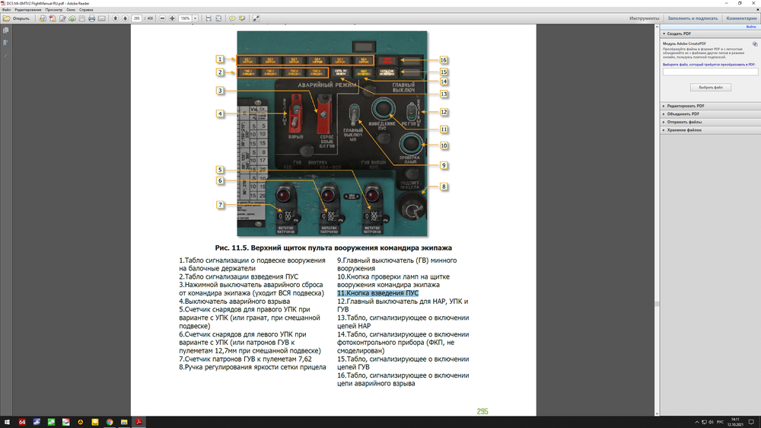
Task: Click the file-to-convert input field
Action: click(x=710, y=72)
